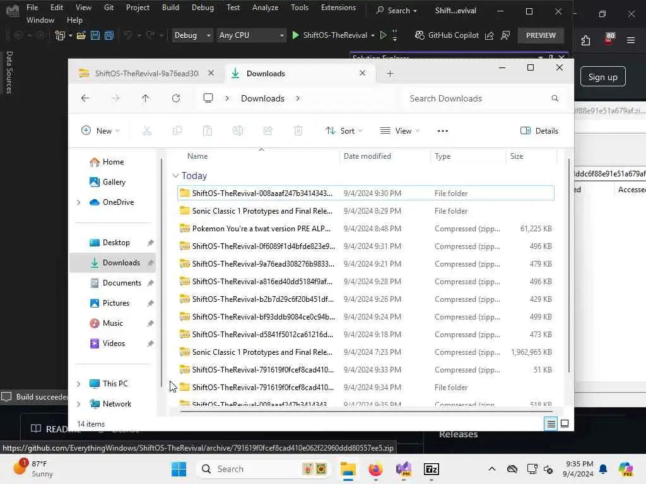Image resolution: width=646 pixels, height=484 pixels.
Task: Click Save All in Visual Studio toolbar
Action: [x=109, y=35]
